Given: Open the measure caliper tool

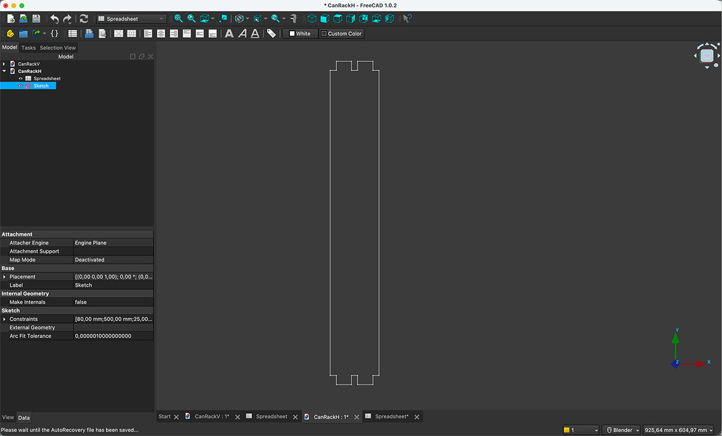Looking at the screenshot, I should (x=294, y=19).
